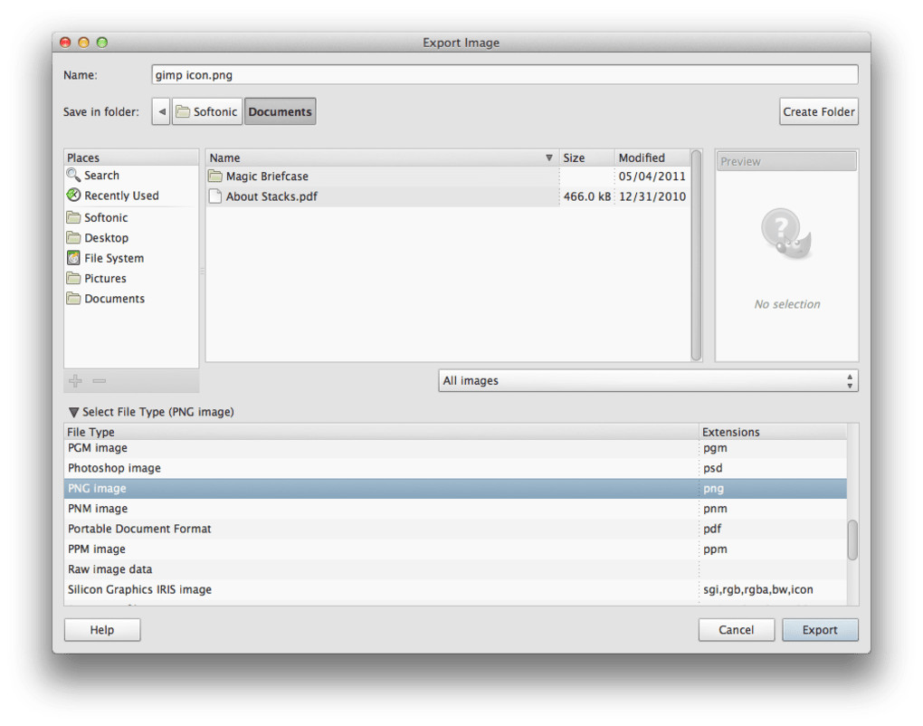Click the Extensions column header

pos(773,432)
